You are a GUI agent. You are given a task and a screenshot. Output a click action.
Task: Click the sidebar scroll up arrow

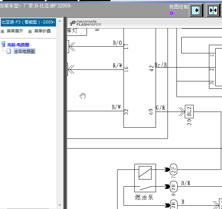coord(60,21)
